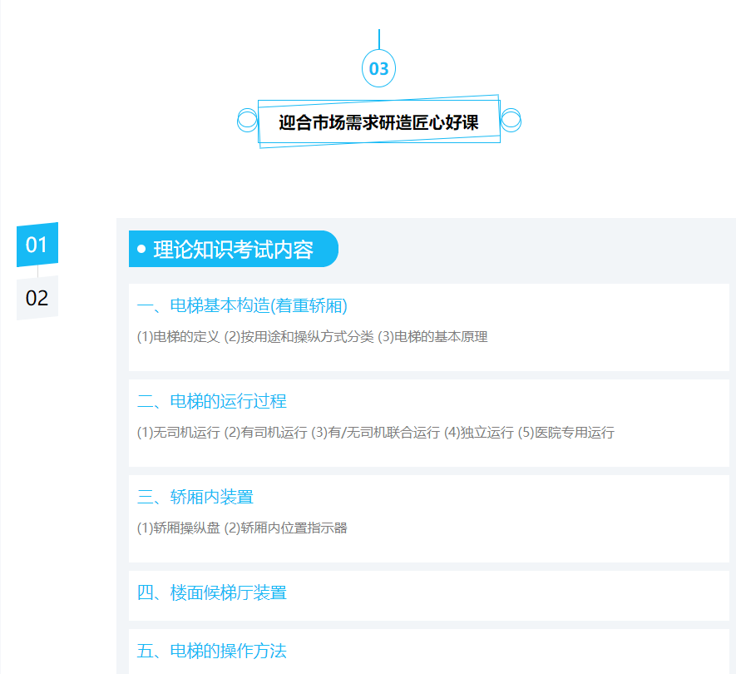Viewport: 736px width, 674px height.
Task: Expand the 五、电梯的操作方法 section
Action: (212, 651)
